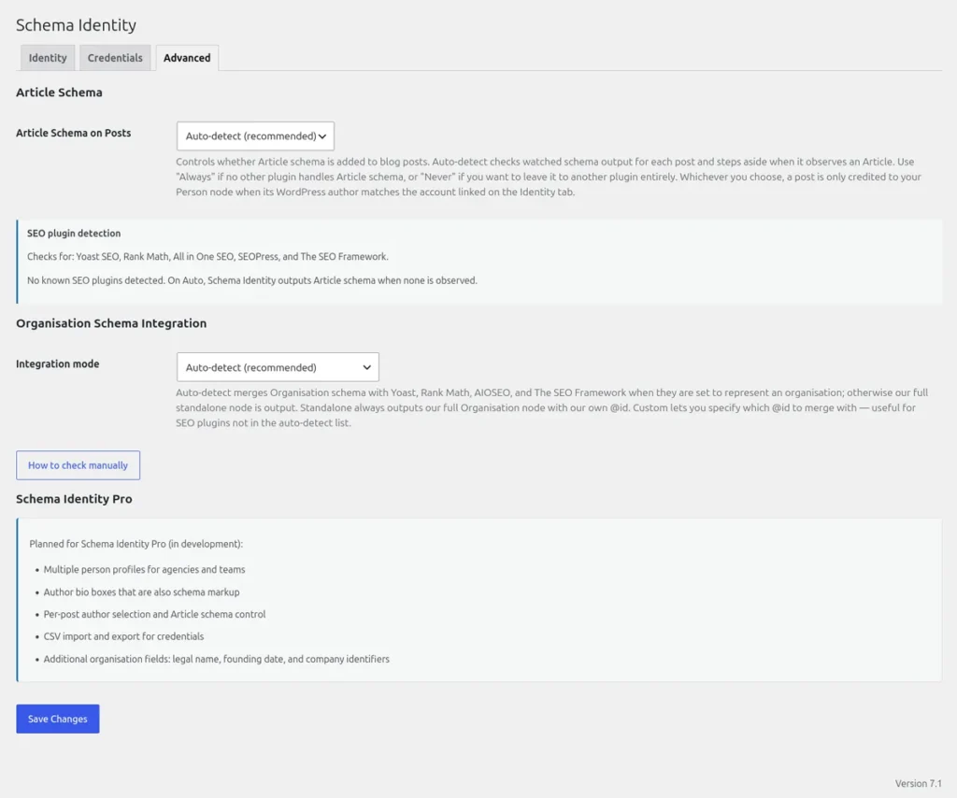Viewport: 957px width, 798px height.
Task: Click 'Multiple person profiles for agencies' item
Action: 144,570
